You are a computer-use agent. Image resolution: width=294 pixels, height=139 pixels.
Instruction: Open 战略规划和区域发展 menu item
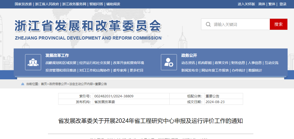point(61,63)
